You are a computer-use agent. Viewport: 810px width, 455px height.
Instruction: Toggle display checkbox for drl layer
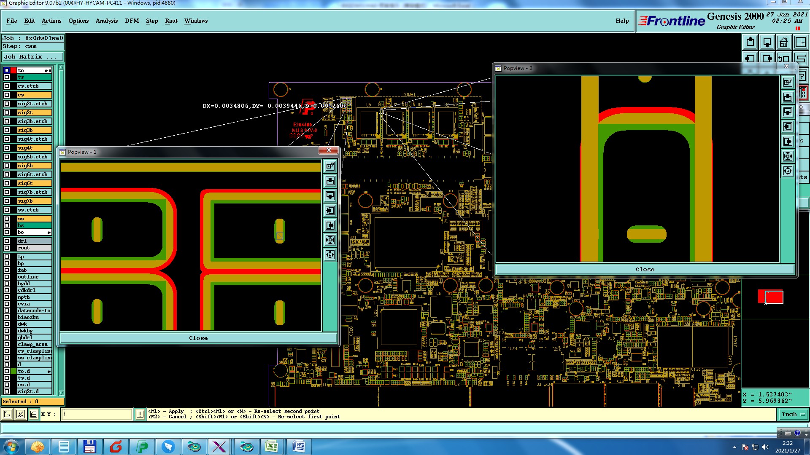[7, 241]
